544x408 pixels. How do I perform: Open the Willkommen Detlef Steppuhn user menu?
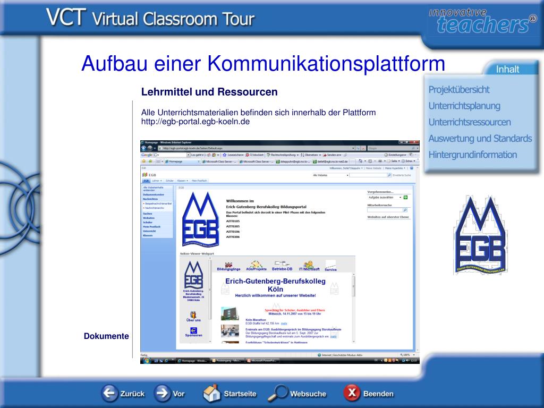pyautogui.click(x=346, y=168)
